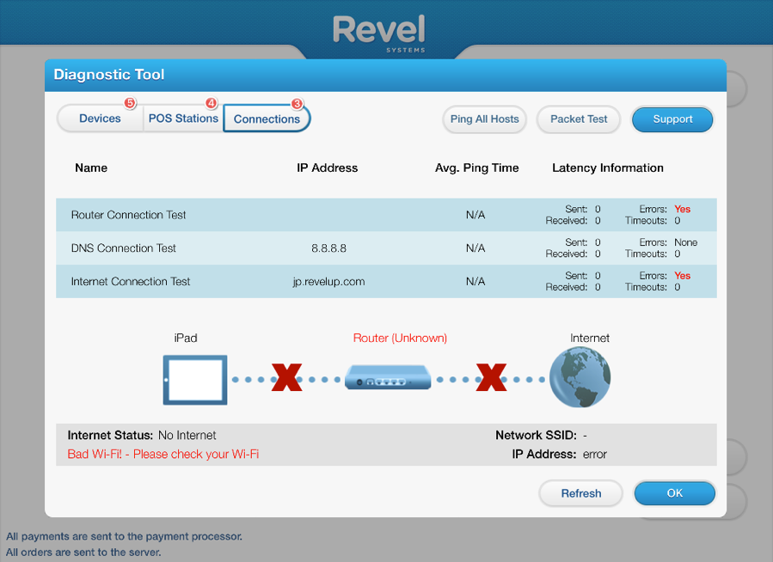Click the red 5 badge on Devices

[x=130, y=103]
